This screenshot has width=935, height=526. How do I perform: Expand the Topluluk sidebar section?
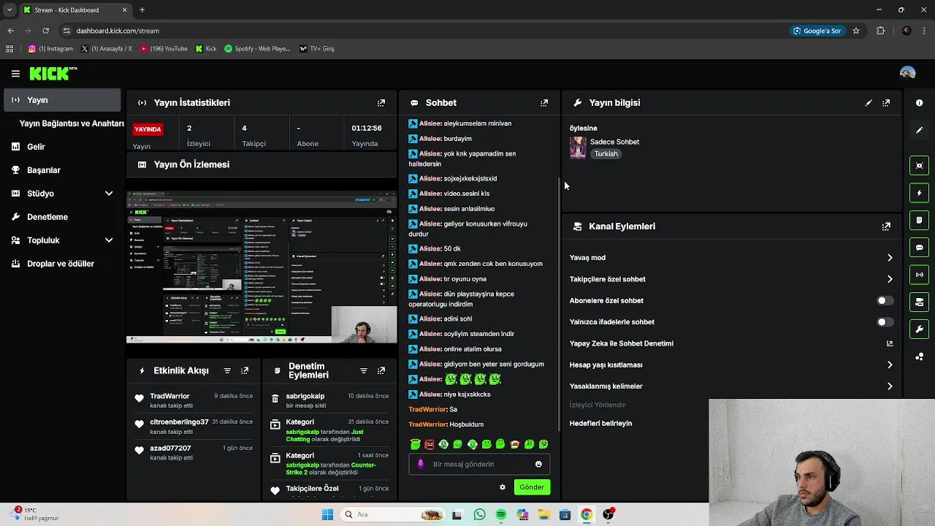(x=109, y=240)
